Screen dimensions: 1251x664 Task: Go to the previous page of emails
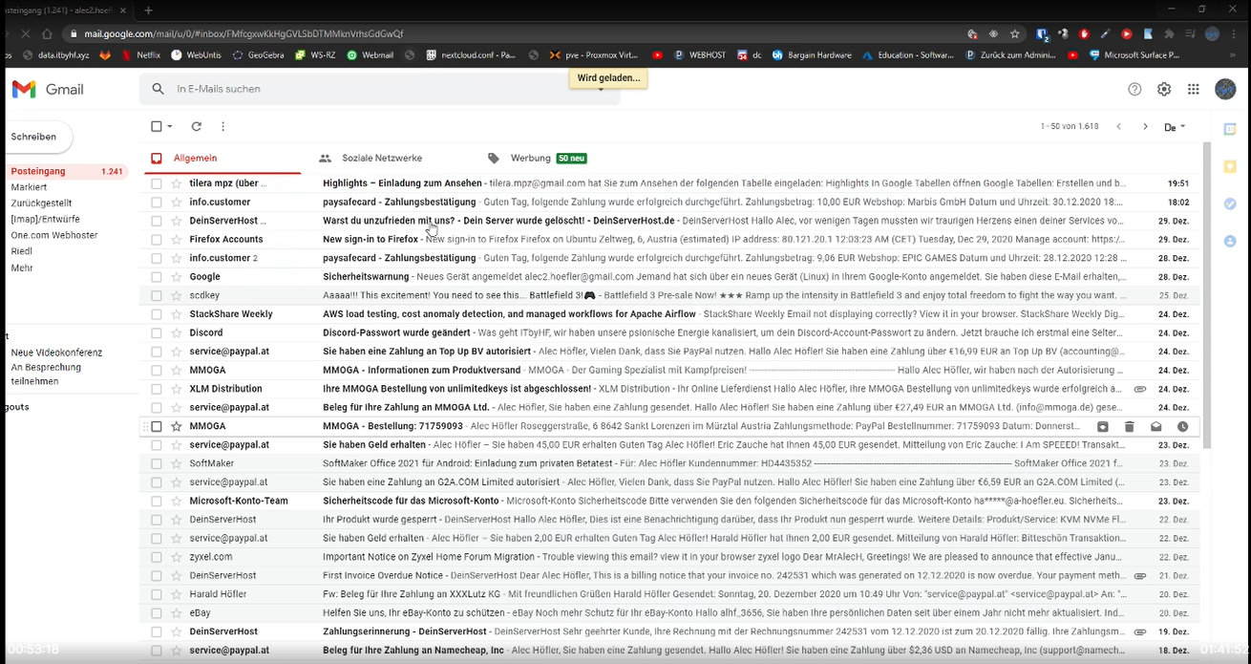[x=1119, y=126]
